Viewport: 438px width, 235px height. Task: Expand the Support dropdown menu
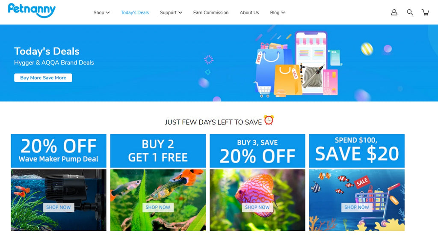click(x=171, y=12)
